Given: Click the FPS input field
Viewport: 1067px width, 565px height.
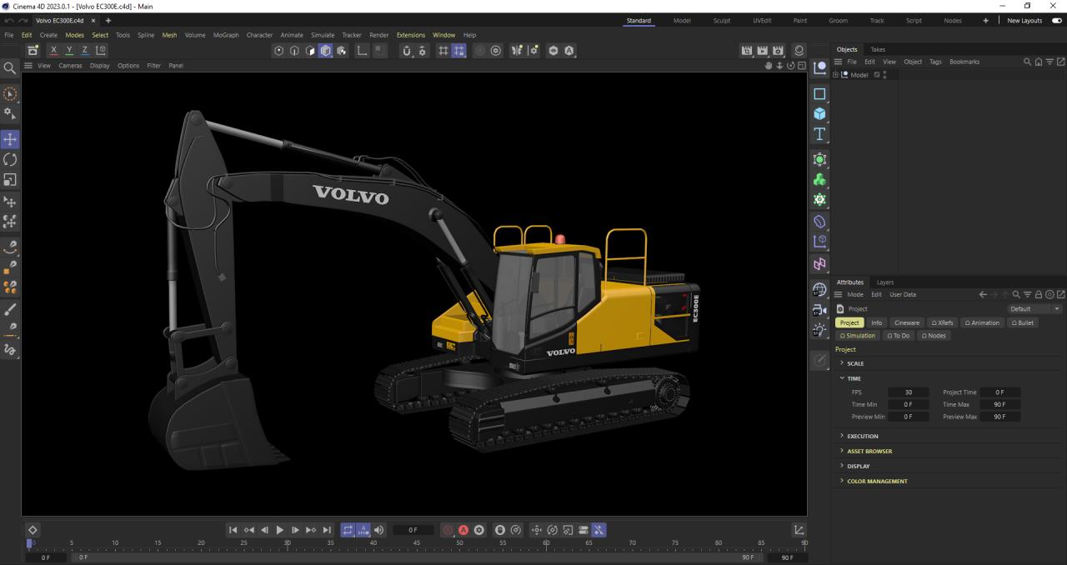Looking at the screenshot, I should click(x=908, y=392).
